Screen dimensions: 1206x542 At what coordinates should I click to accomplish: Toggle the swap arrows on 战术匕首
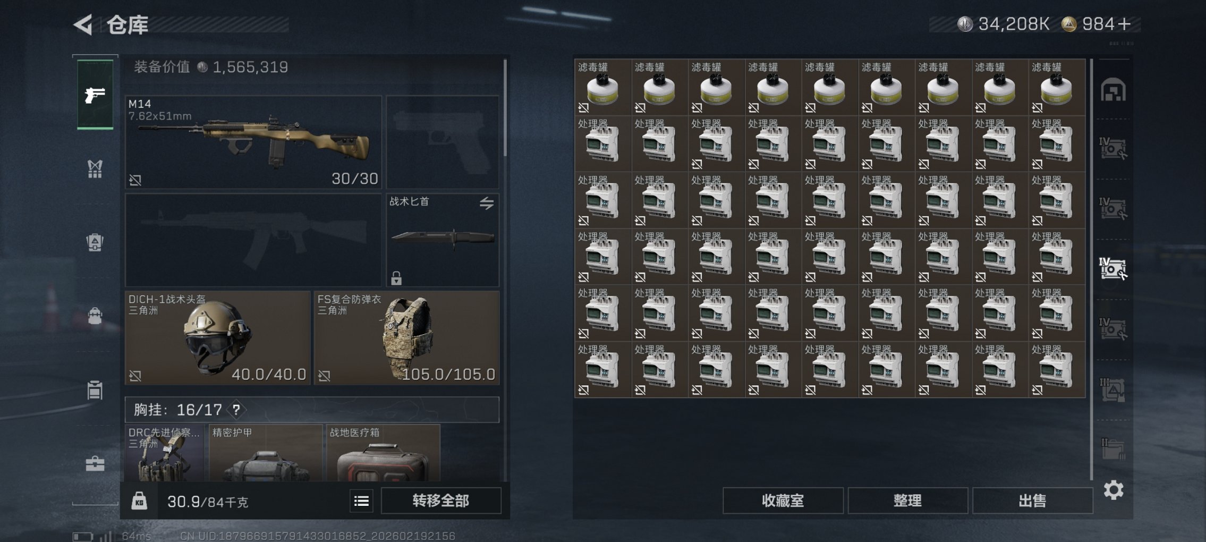pos(487,203)
